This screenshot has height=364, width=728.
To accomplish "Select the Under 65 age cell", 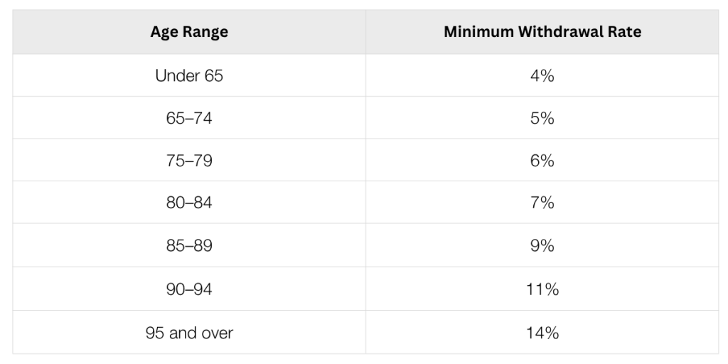I will point(189,75).
